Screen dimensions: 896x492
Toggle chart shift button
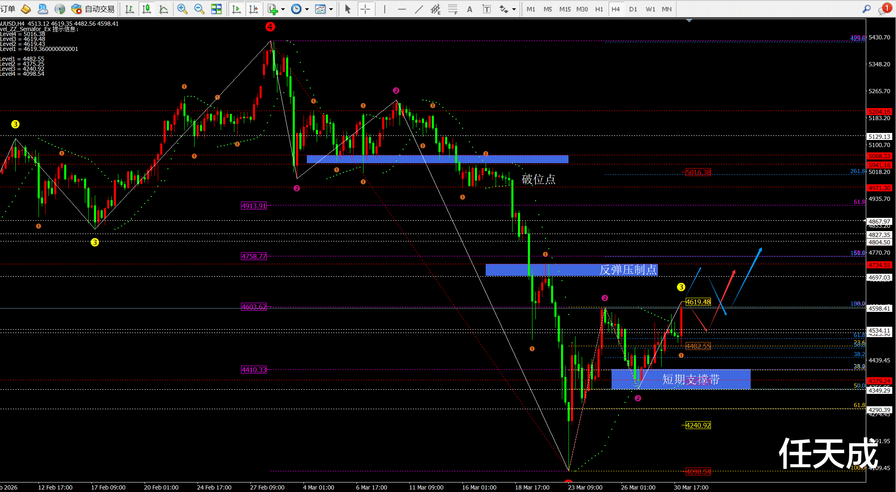pyautogui.click(x=253, y=9)
